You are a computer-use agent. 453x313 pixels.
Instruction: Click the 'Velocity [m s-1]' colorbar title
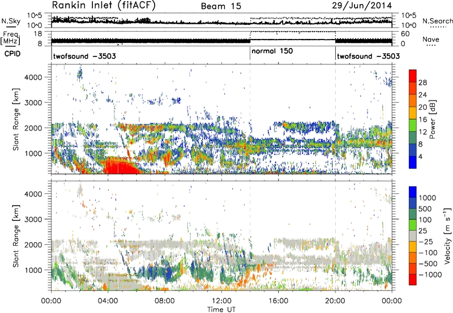[x=447, y=236]
